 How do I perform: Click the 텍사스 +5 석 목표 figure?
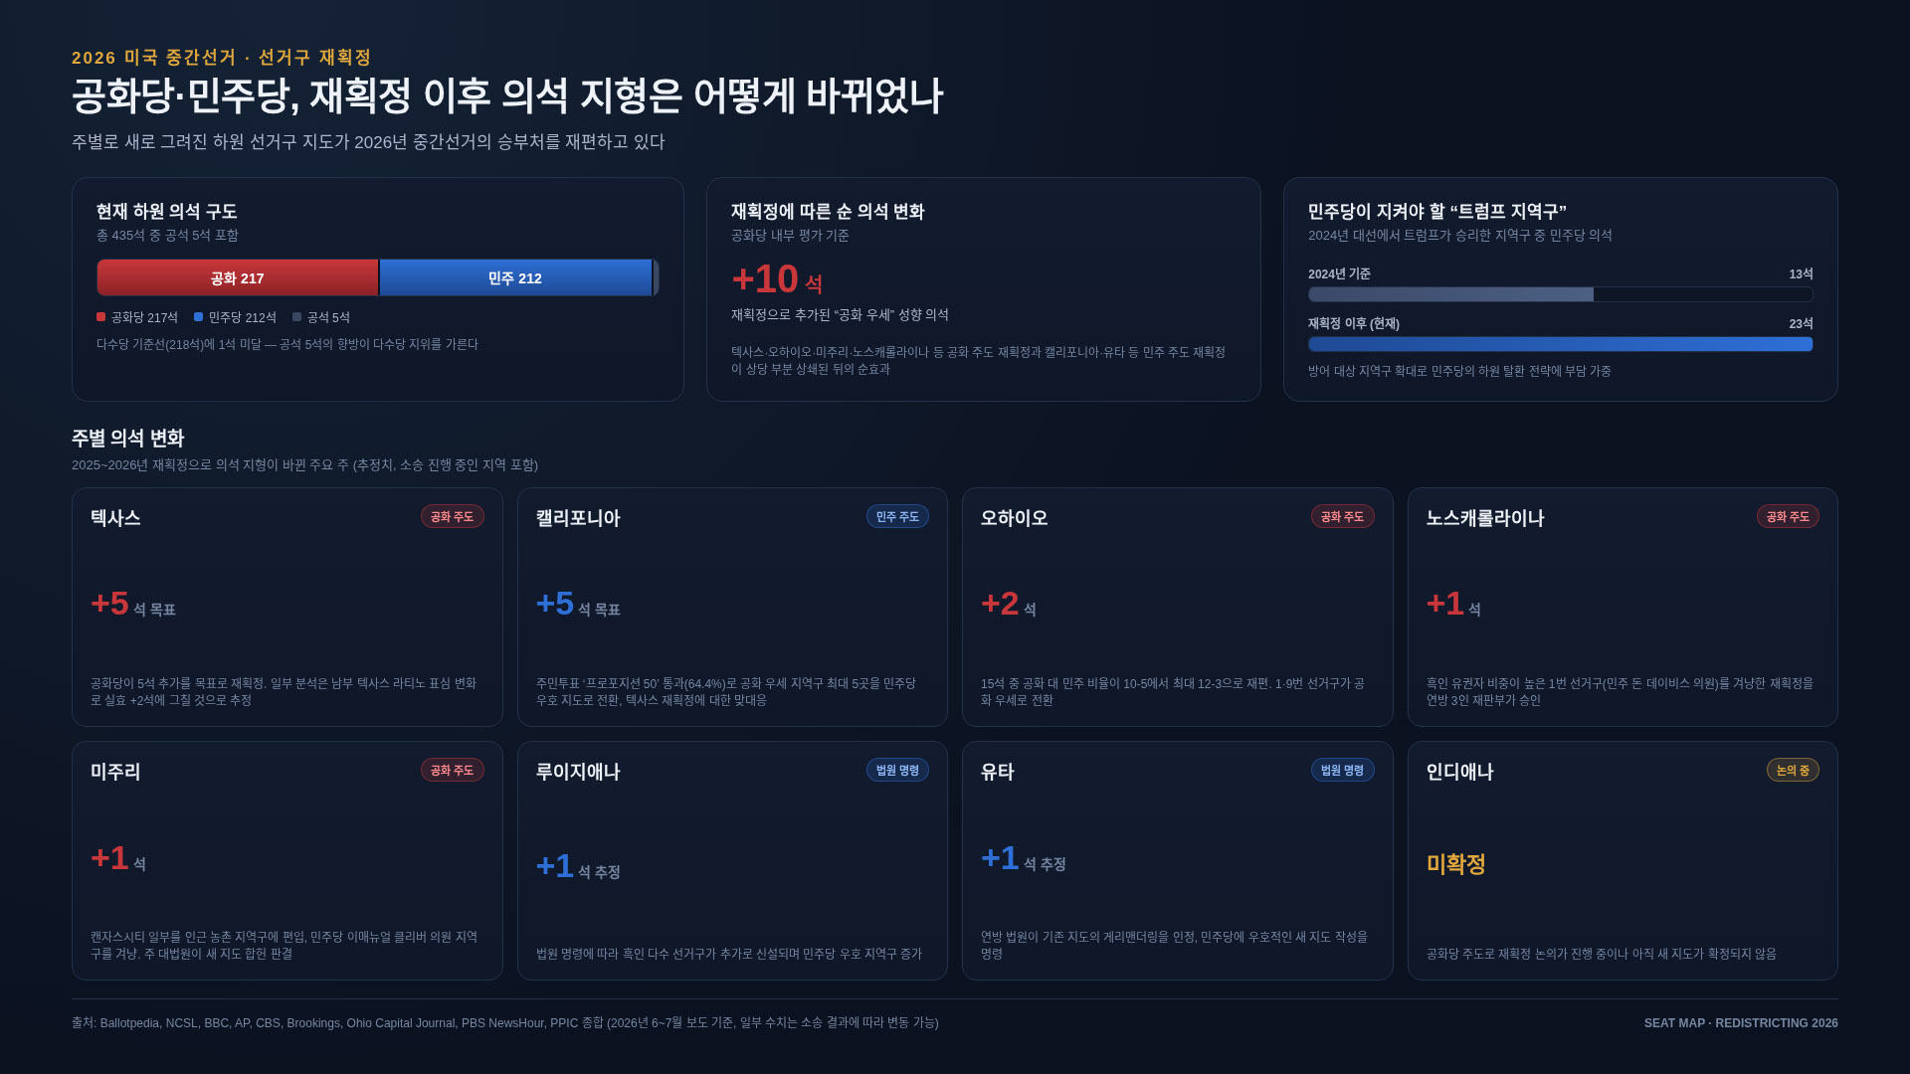tap(133, 604)
